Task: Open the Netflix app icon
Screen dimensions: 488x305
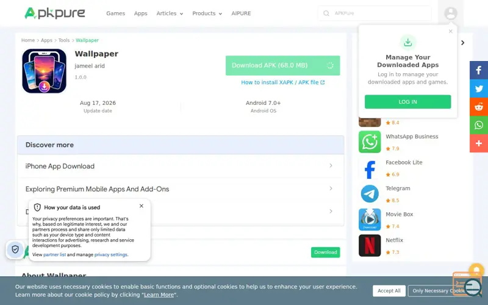Action: click(x=370, y=246)
